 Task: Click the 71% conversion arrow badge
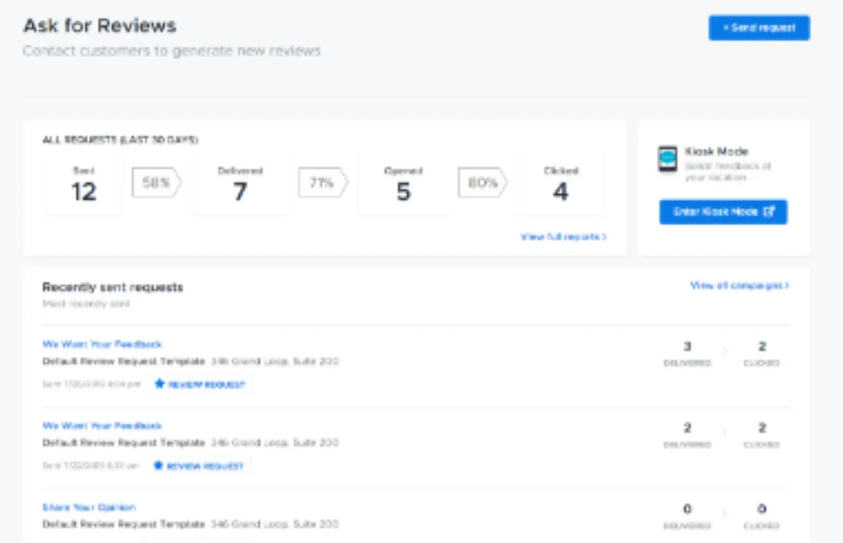[x=322, y=183]
